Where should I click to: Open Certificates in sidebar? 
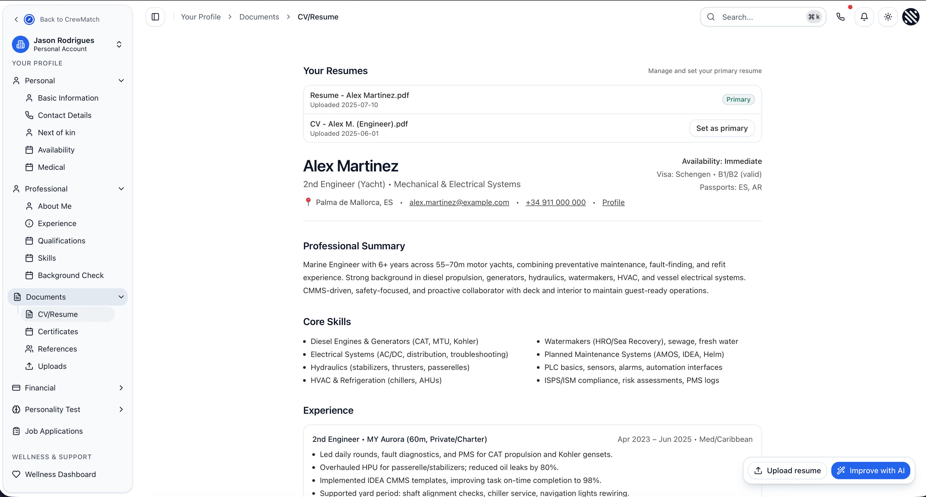pyautogui.click(x=58, y=332)
